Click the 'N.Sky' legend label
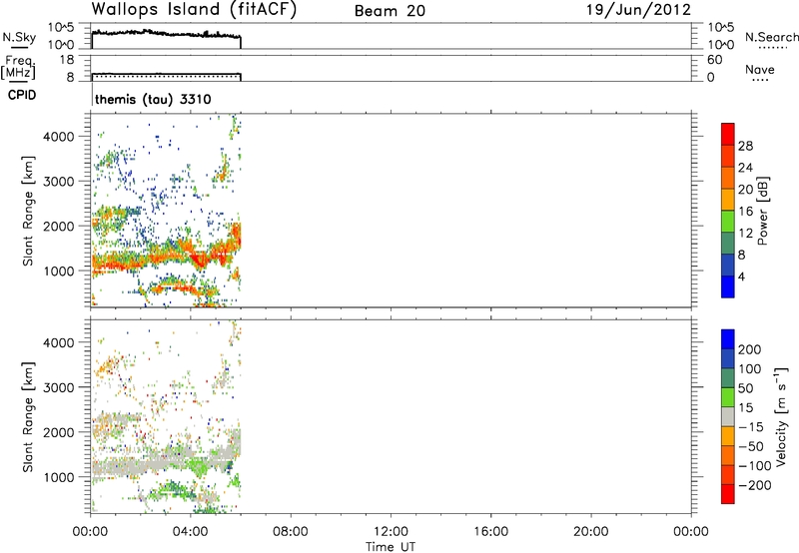 click(19, 37)
